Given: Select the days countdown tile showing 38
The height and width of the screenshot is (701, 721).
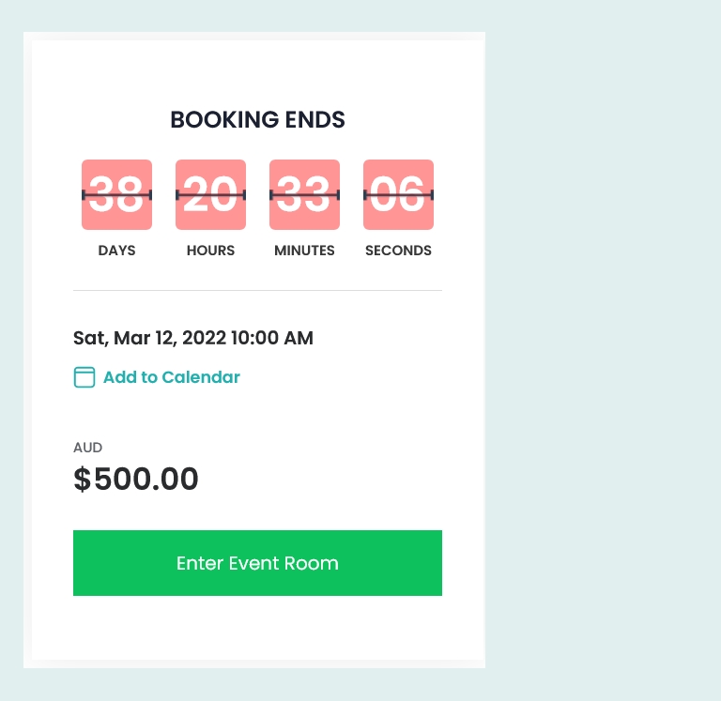Looking at the screenshot, I should click(x=116, y=195).
